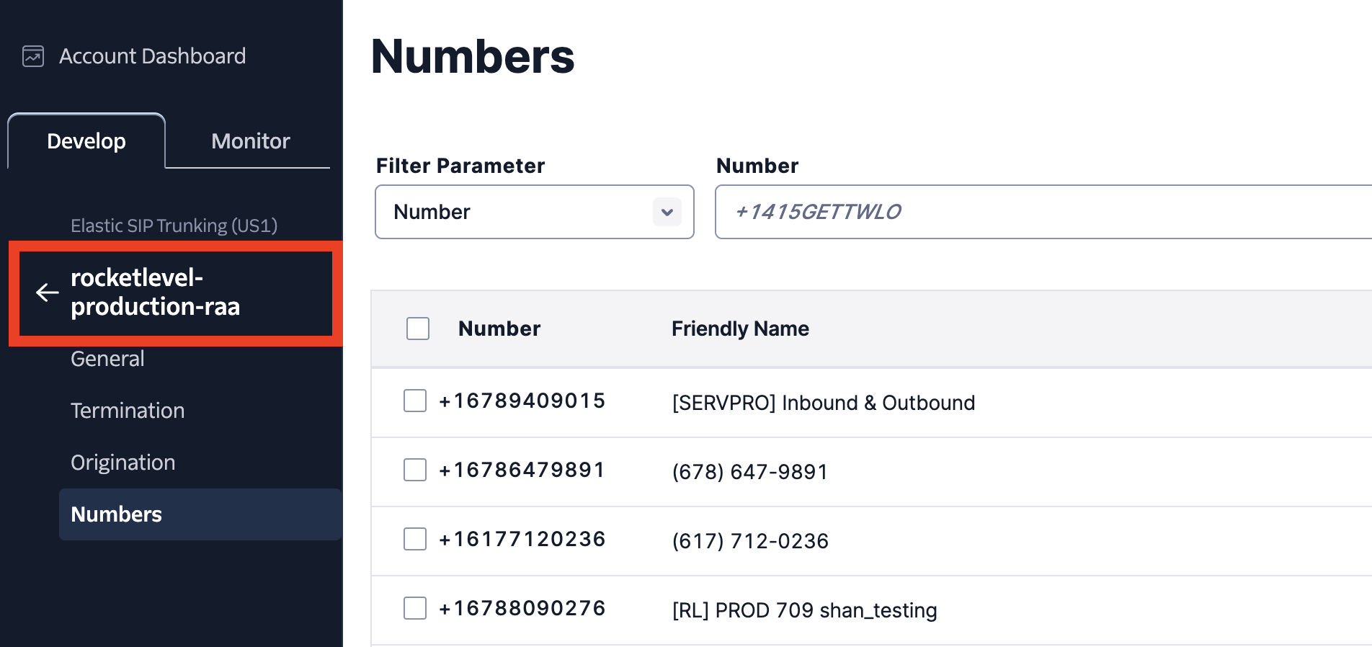
Task: Tick the checkbox for +16788090276
Action: point(415,608)
